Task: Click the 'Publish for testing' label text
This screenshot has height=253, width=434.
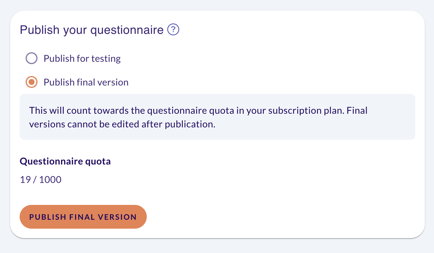Action: [82, 58]
